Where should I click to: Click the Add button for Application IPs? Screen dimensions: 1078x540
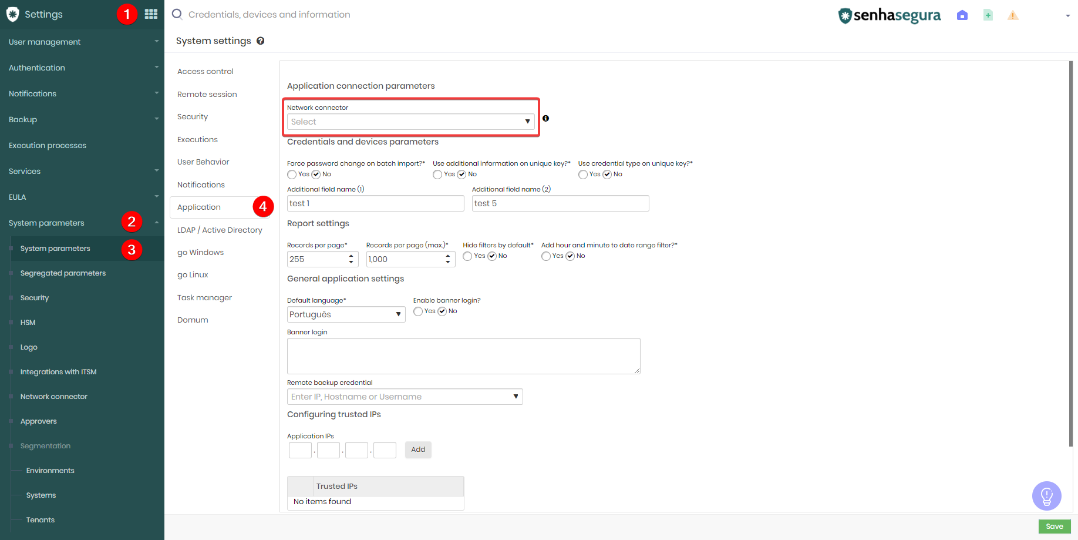pyautogui.click(x=418, y=450)
